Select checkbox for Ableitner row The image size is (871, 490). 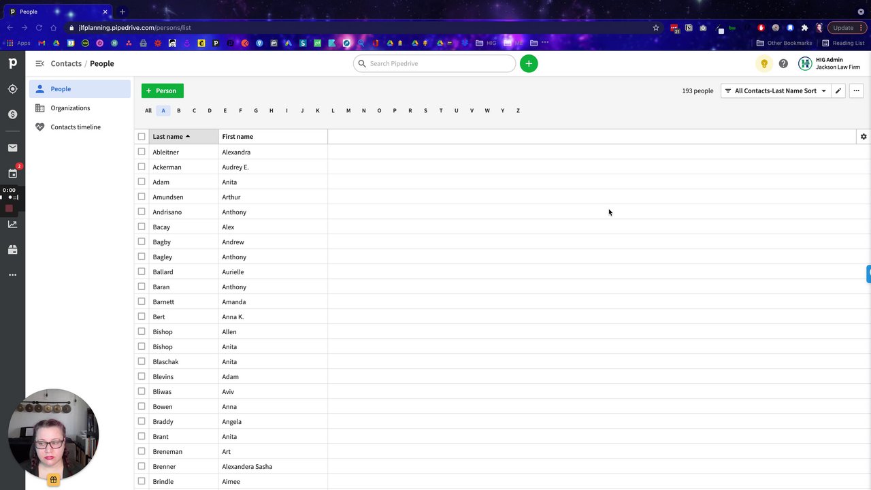(x=142, y=152)
